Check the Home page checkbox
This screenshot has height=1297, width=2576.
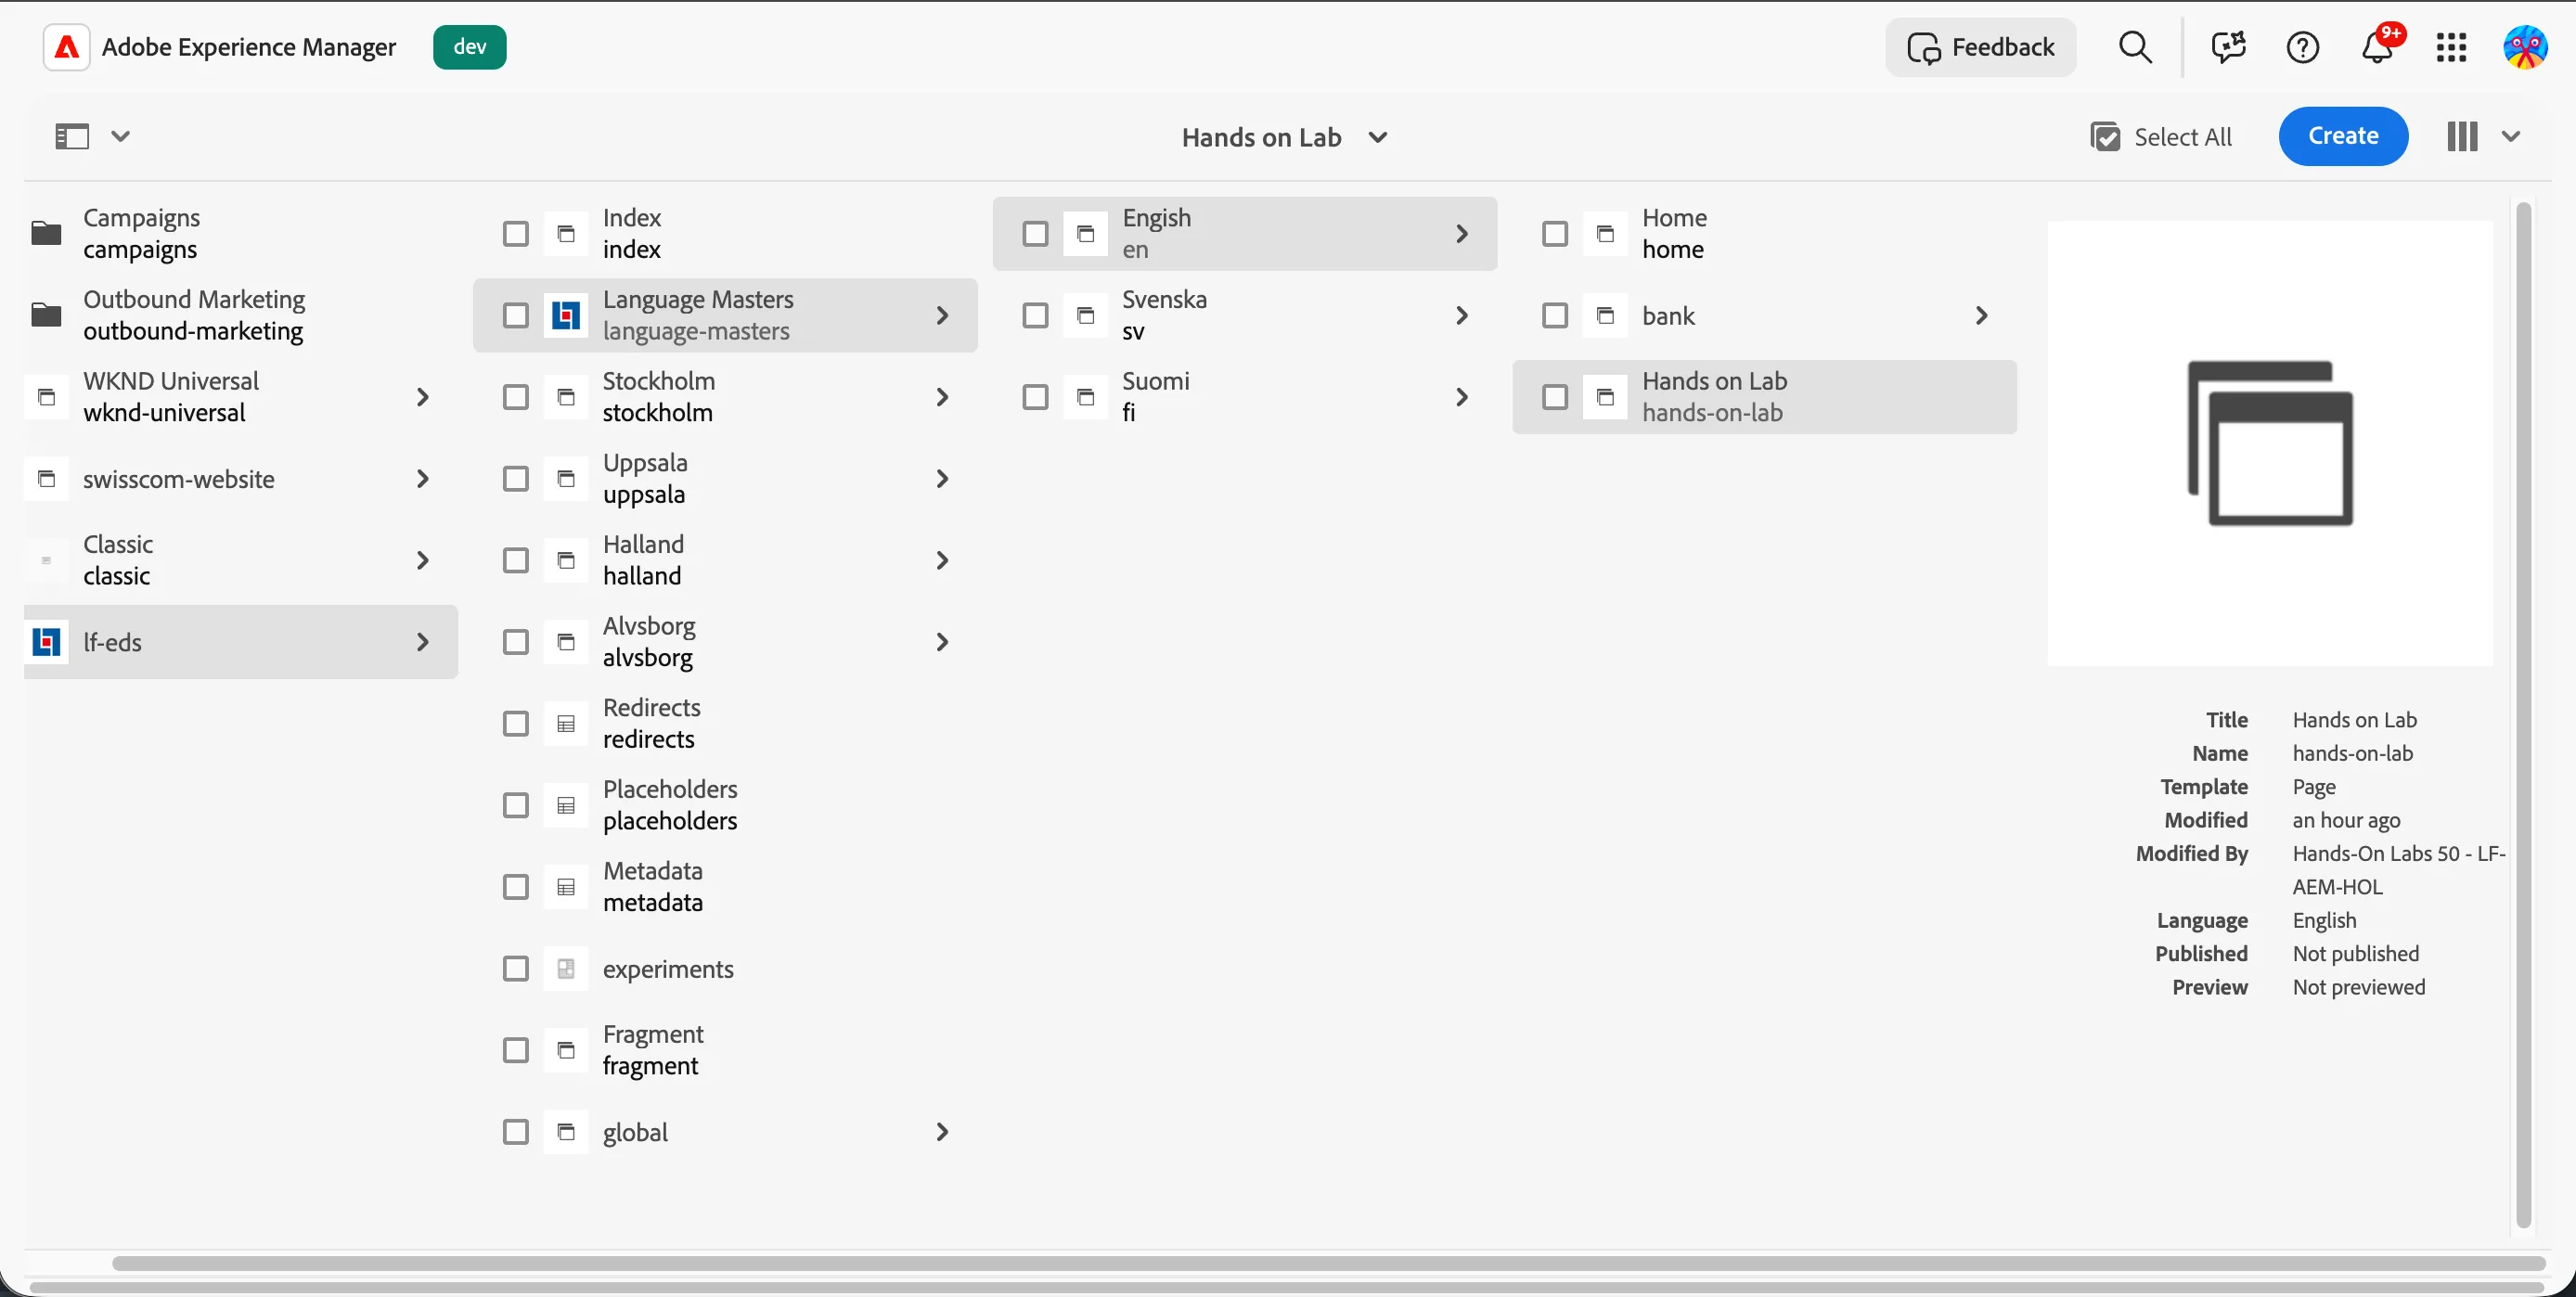[x=1555, y=233]
